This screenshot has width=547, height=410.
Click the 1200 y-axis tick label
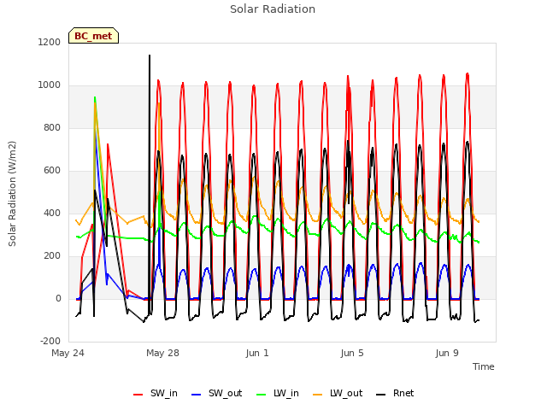[x=50, y=42]
